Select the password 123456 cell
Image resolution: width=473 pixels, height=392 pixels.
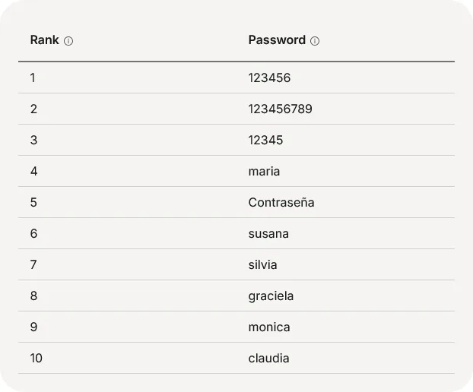269,77
